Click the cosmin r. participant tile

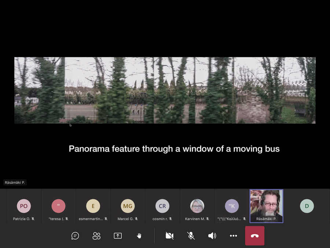click(162, 206)
